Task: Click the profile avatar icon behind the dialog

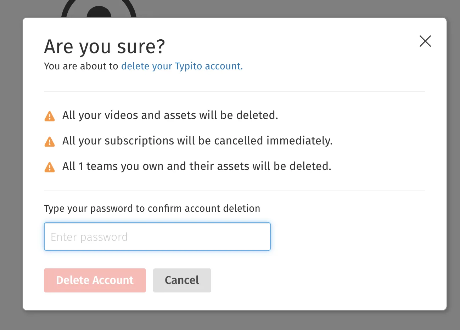Action: click(x=99, y=9)
